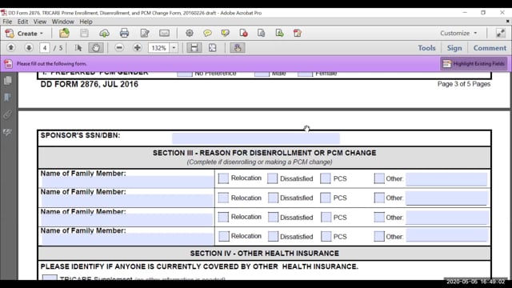This screenshot has width=512, height=288.
Task: Open Bookmarks panel in sidebar
Action: click(8, 98)
